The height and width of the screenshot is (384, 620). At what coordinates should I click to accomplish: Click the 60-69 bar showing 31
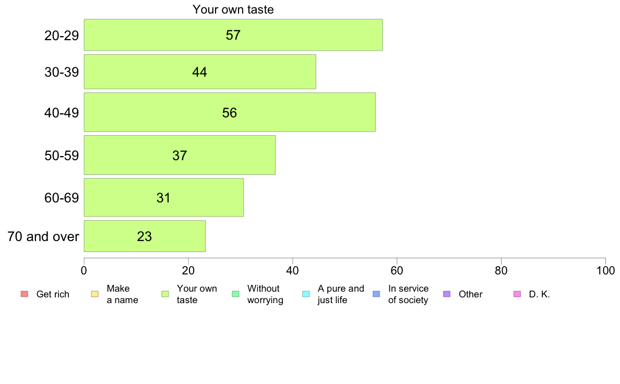click(164, 197)
